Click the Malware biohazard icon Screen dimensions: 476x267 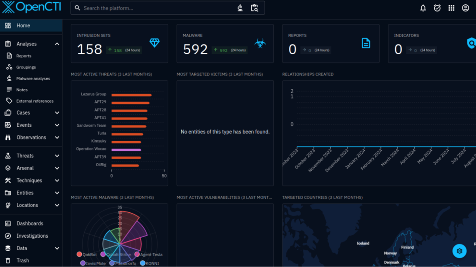pos(260,43)
